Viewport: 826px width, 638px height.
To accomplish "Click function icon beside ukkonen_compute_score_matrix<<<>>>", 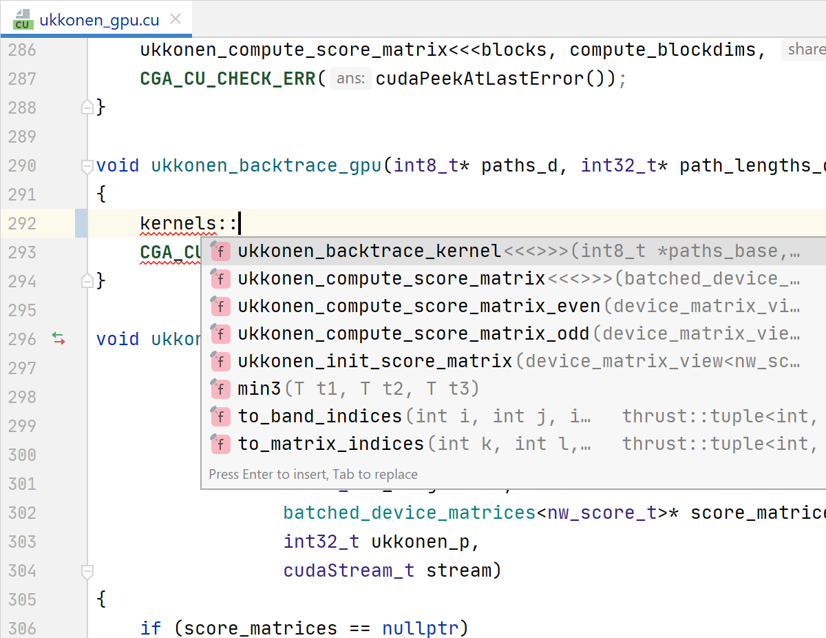I will click(x=220, y=279).
